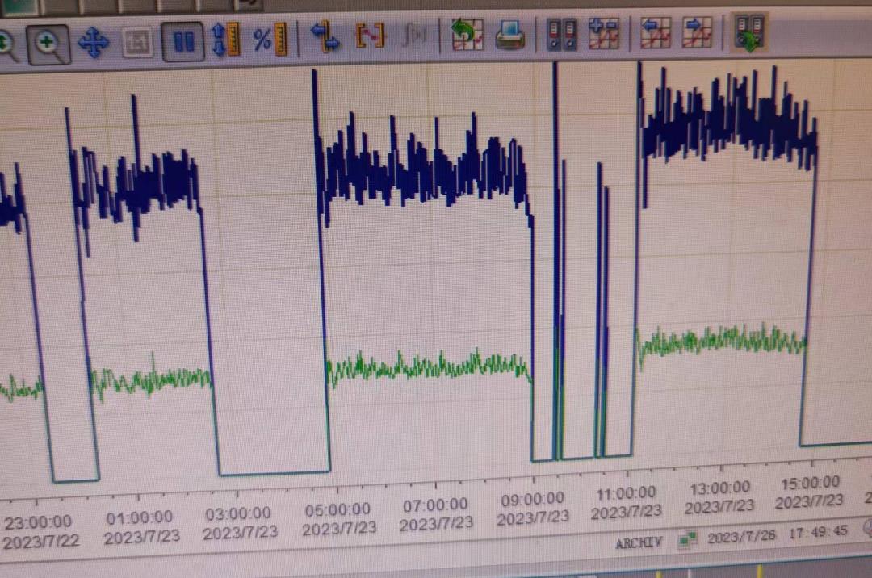
Task: Select the bracketed statistics area icon
Action: click(370, 36)
